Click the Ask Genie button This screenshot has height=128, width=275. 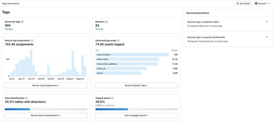(243, 3)
